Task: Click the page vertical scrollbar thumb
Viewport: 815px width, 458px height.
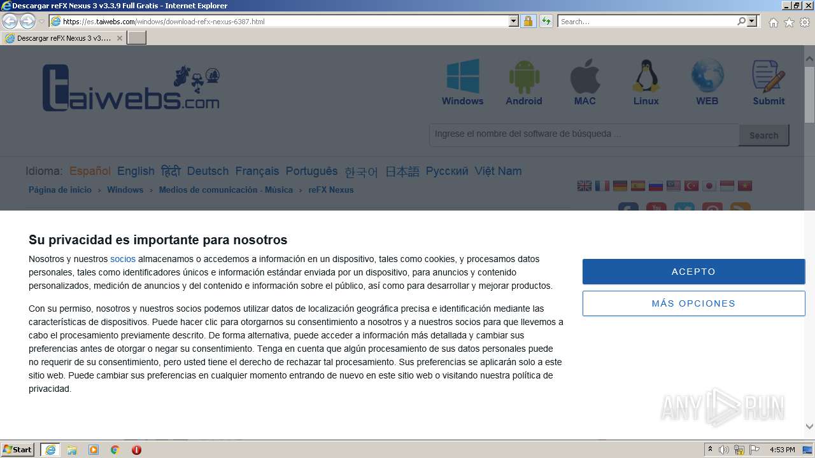Action: 809,94
